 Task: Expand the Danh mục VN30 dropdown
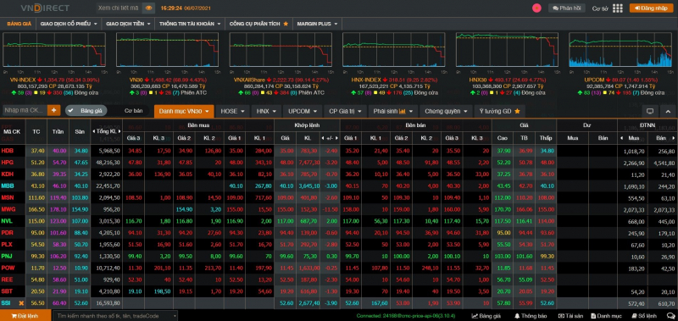pos(184,111)
